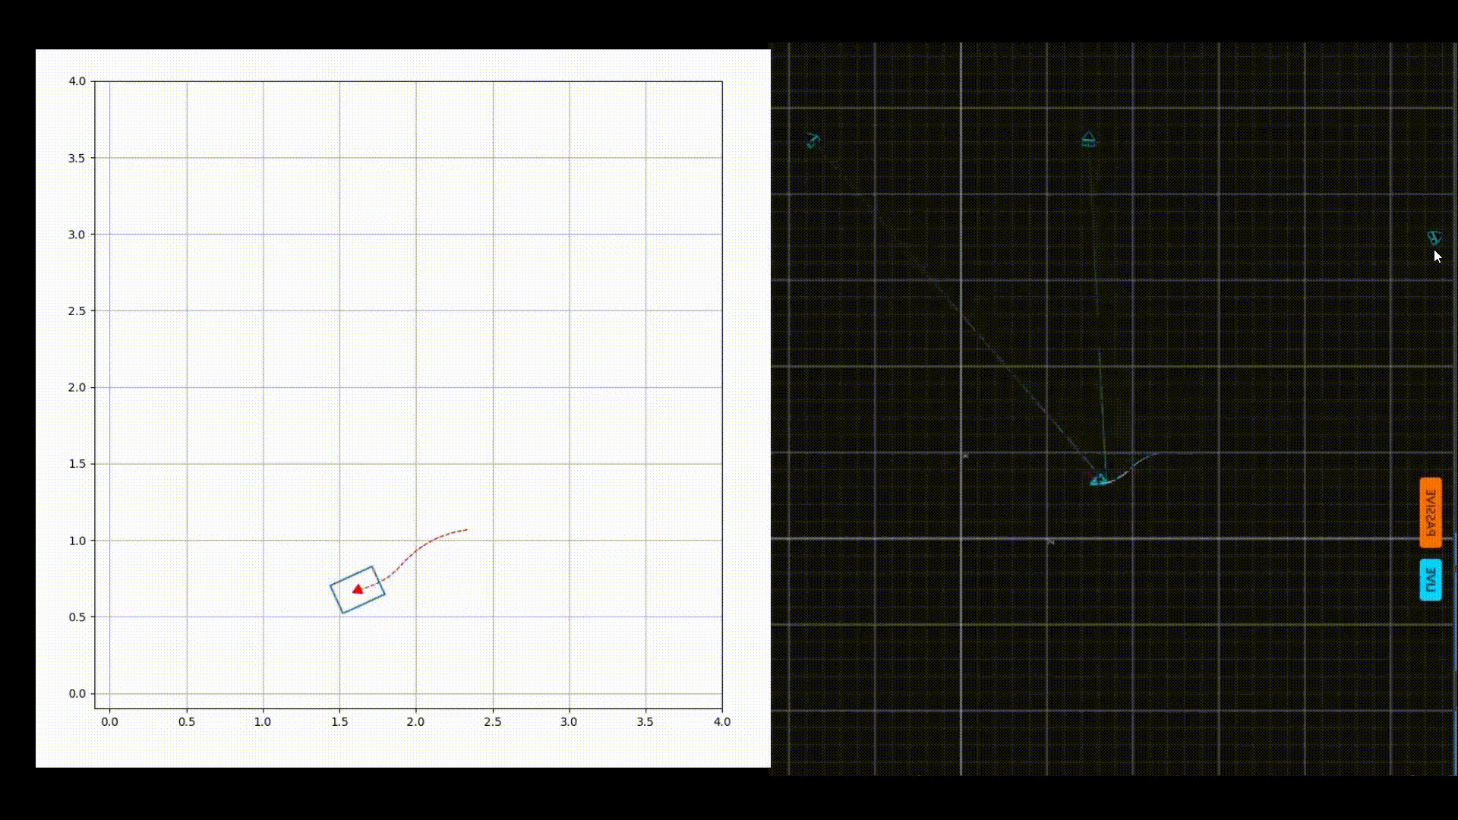The image size is (1458, 820).
Task: Click the small x marker on the bright horizontal axis
Action: pyautogui.click(x=1051, y=541)
